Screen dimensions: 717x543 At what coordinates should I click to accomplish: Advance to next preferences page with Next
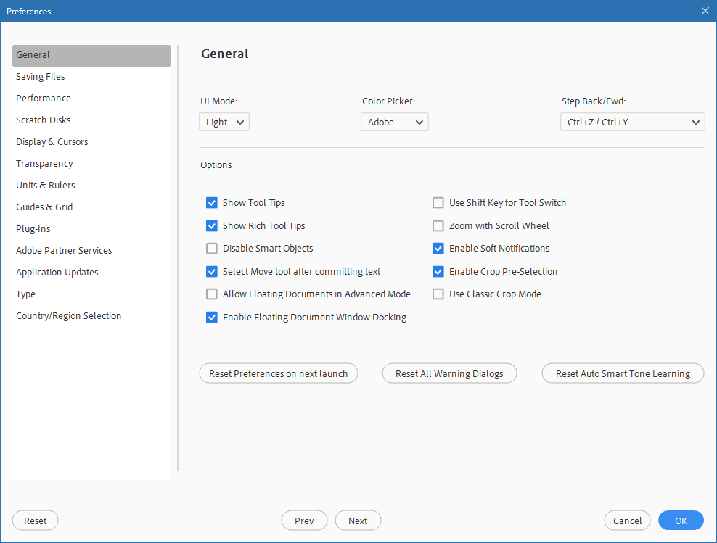[x=358, y=521]
